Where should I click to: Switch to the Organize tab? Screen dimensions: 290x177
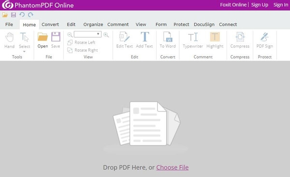(x=93, y=25)
